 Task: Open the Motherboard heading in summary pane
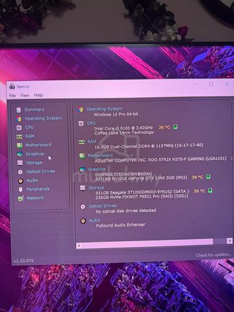click(100, 155)
